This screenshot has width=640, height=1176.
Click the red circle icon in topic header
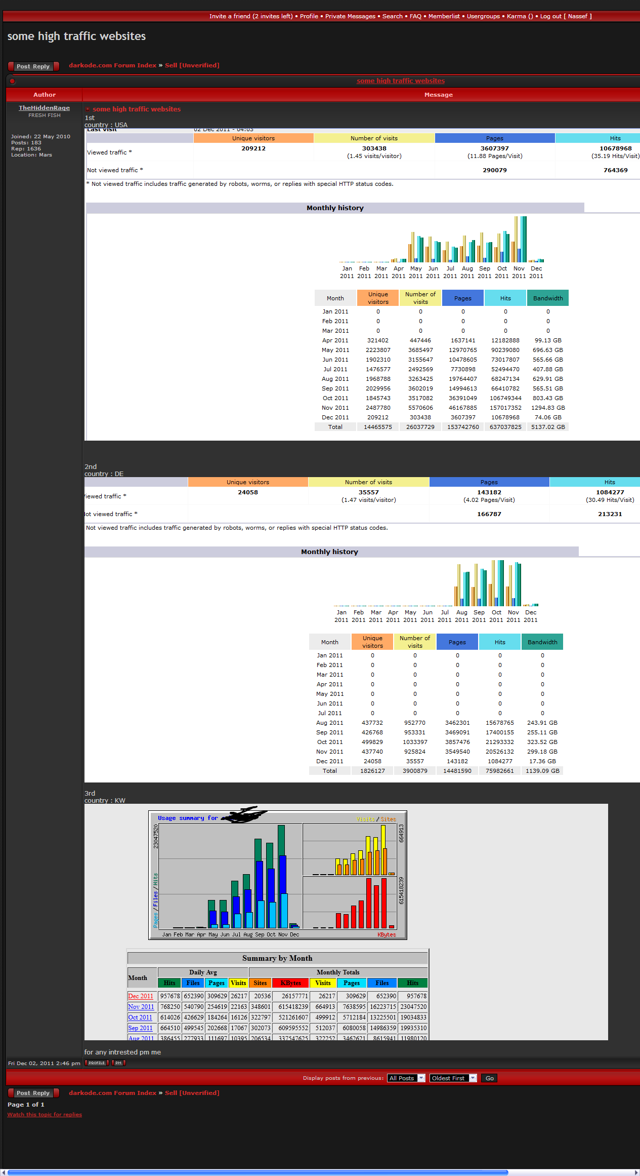12,81
